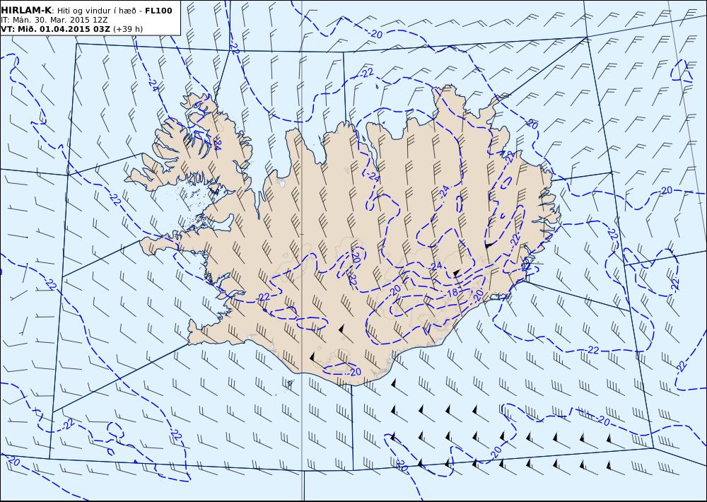Click the '(+39 h)' forecast offset text
Viewport: 707px width, 502px height.
(127, 29)
